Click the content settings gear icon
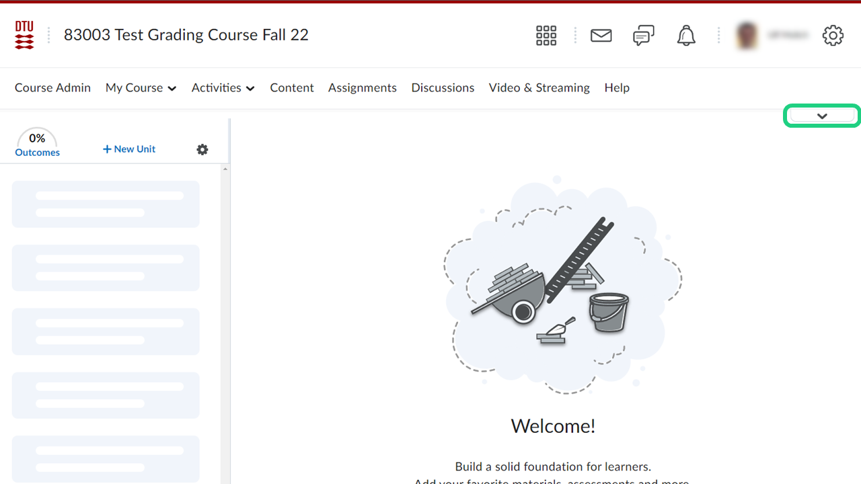 click(202, 149)
